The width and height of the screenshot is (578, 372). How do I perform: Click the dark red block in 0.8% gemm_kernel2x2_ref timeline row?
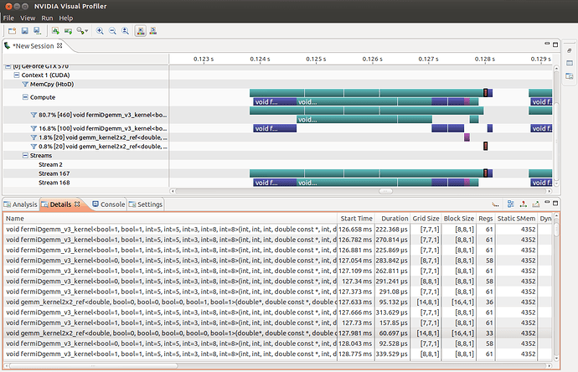click(486, 146)
